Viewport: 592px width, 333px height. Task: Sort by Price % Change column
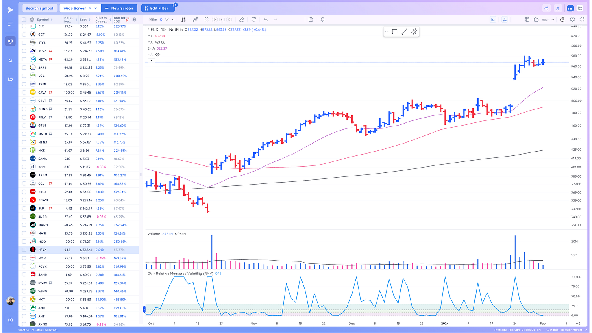click(103, 20)
